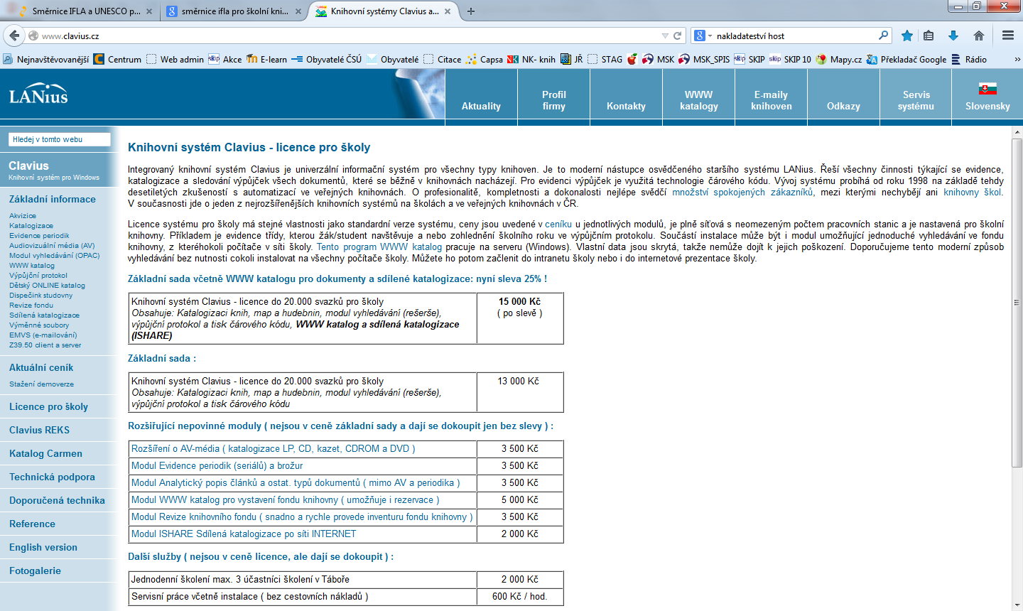Open the Stažení demoverze link
Screen dimensions: 1023x611
coord(41,384)
